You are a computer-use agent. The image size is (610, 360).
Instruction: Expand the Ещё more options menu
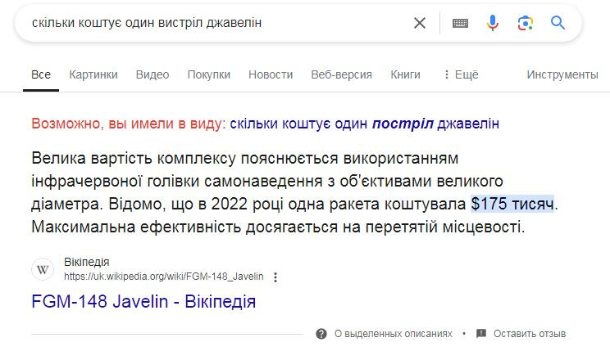tap(461, 74)
